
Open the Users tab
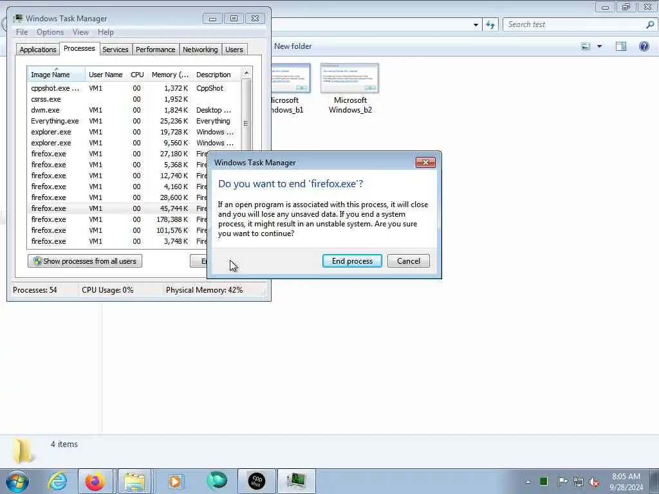point(234,50)
